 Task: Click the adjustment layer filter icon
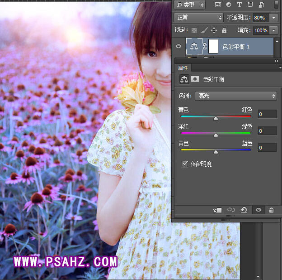click(229, 5)
